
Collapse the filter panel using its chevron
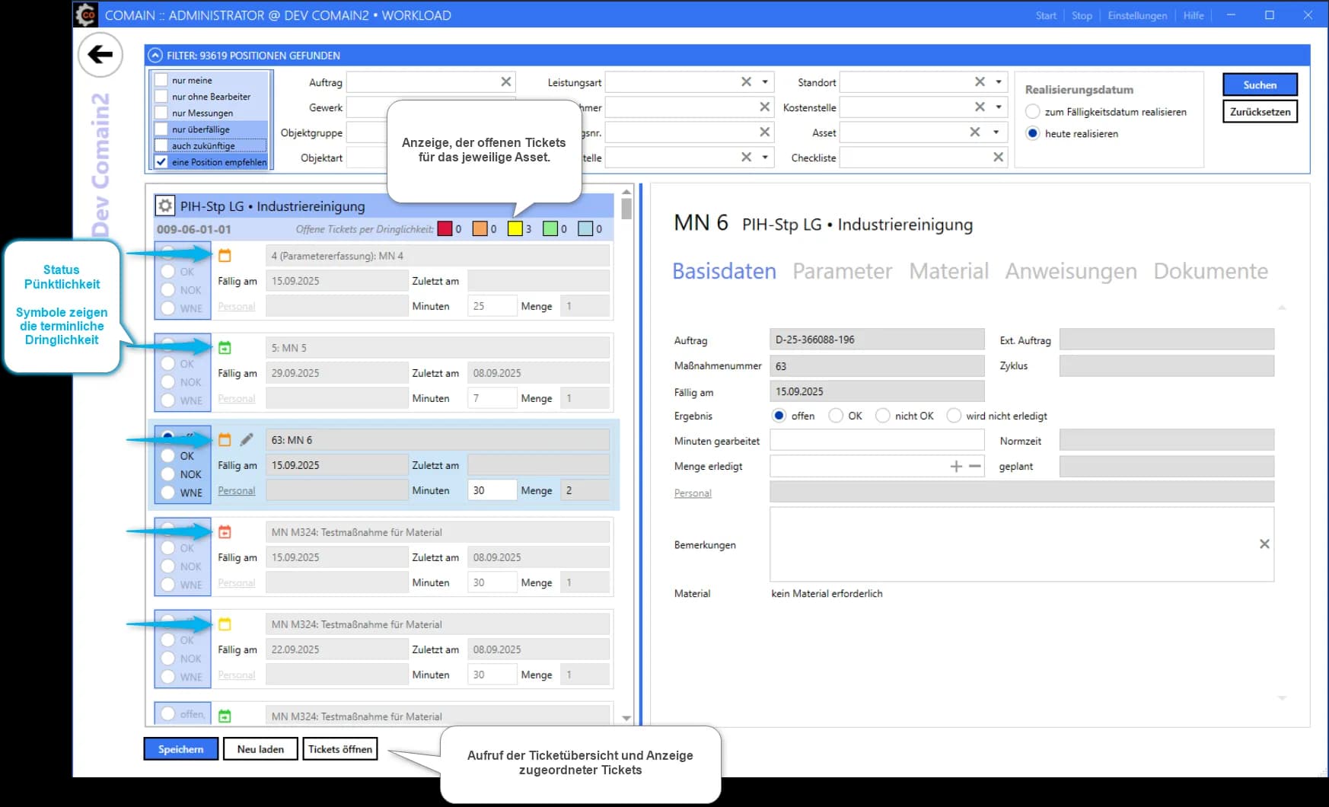tap(155, 55)
